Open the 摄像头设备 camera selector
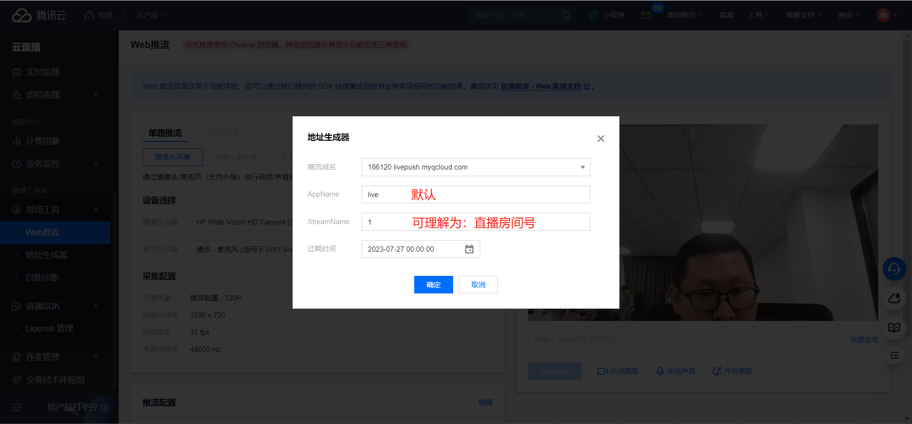This screenshot has height=424, width=912. click(x=241, y=222)
